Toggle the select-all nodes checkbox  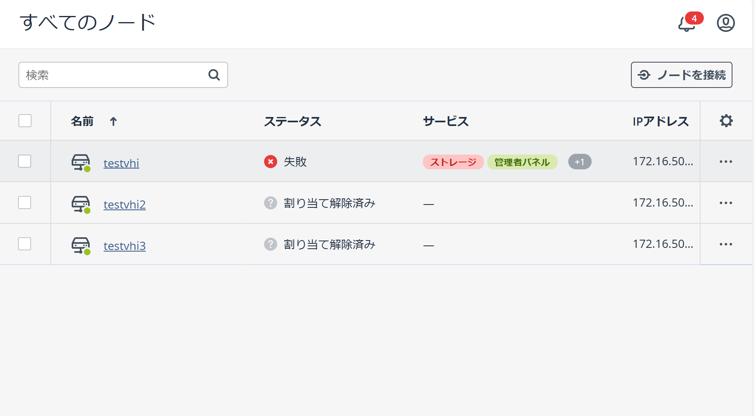pyautogui.click(x=25, y=121)
